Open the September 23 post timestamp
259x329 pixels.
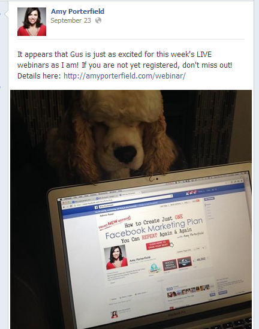pos(71,20)
